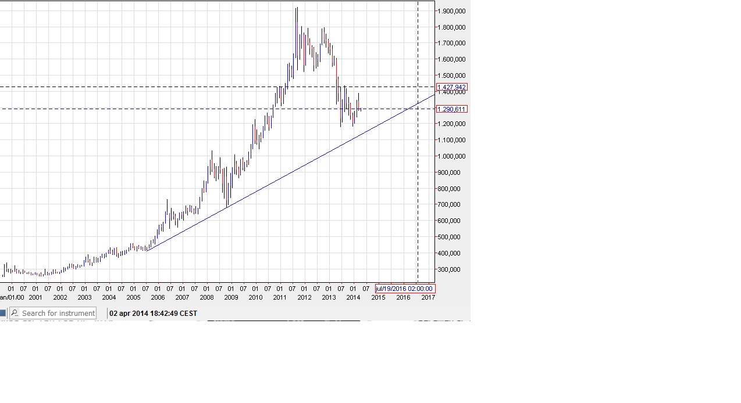Click the 2009 year label on time axis
Viewport: 741px width, 403px height.
click(231, 297)
